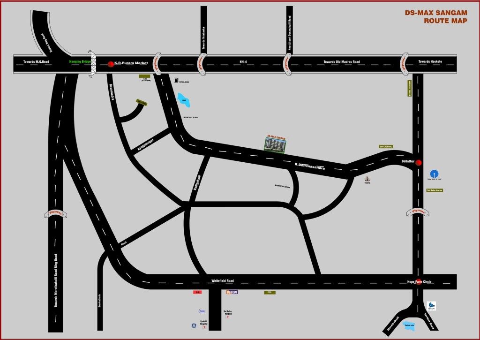This screenshot has height=340, width=480.
Task: Select the Big Bazaar logo
Action: coord(232,292)
